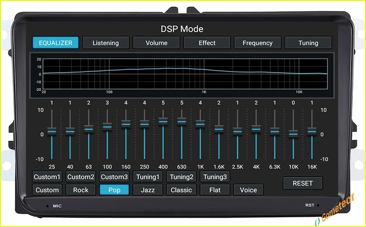Screen dimensions: 366x227
Task: Click the RESET button
Action: (x=303, y=183)
